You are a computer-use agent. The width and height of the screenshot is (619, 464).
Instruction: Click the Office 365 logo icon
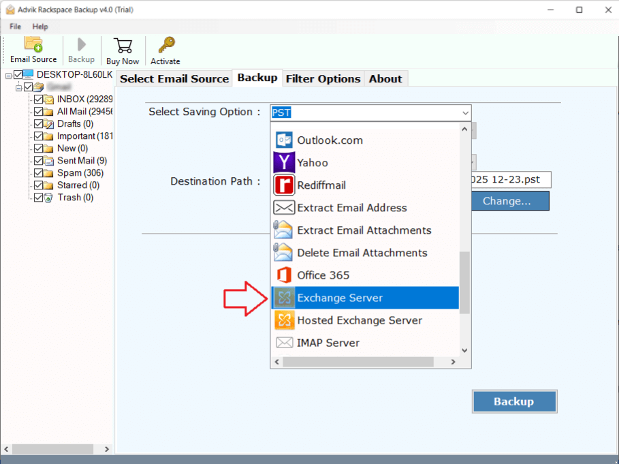pos(284,275)
